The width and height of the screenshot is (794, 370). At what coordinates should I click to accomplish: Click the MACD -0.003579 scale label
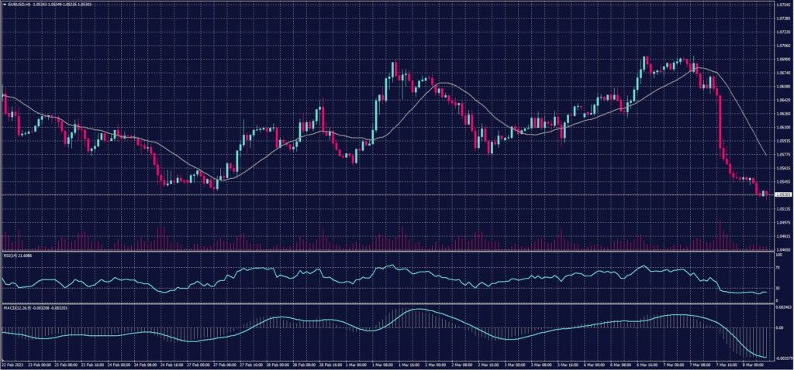782,358
